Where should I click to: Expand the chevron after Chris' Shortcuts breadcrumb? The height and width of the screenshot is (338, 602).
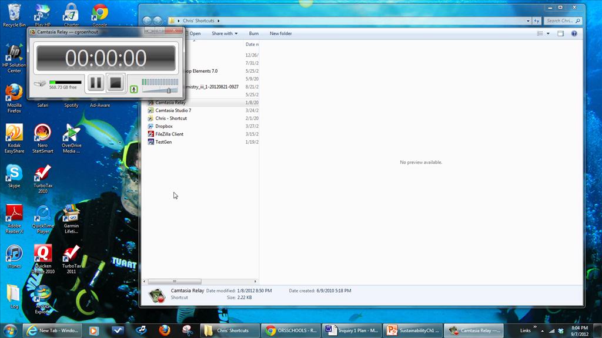[219, 21]
